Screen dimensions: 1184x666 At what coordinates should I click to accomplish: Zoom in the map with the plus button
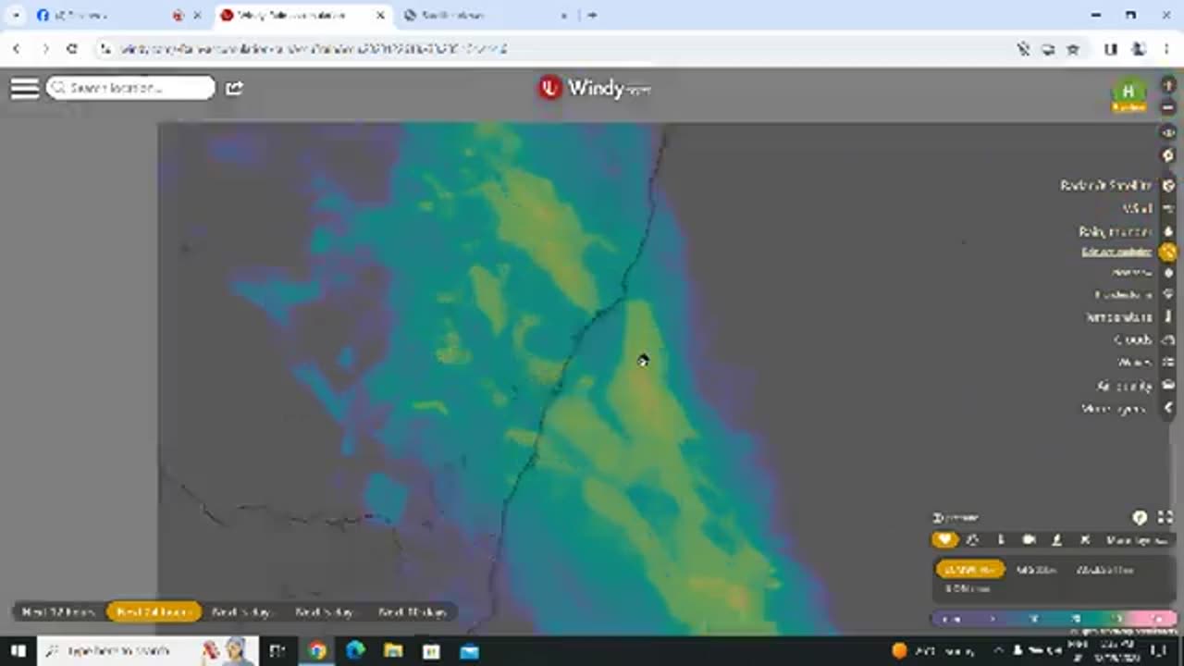tap(1167, 85)
